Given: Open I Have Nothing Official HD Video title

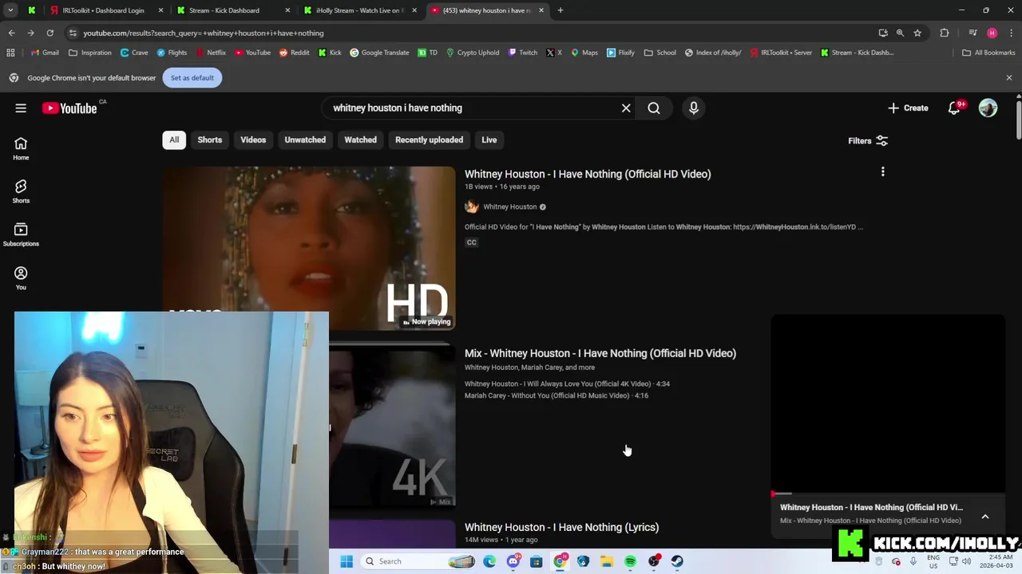Looking at the screenshot, I should click(x=588, y=174).
